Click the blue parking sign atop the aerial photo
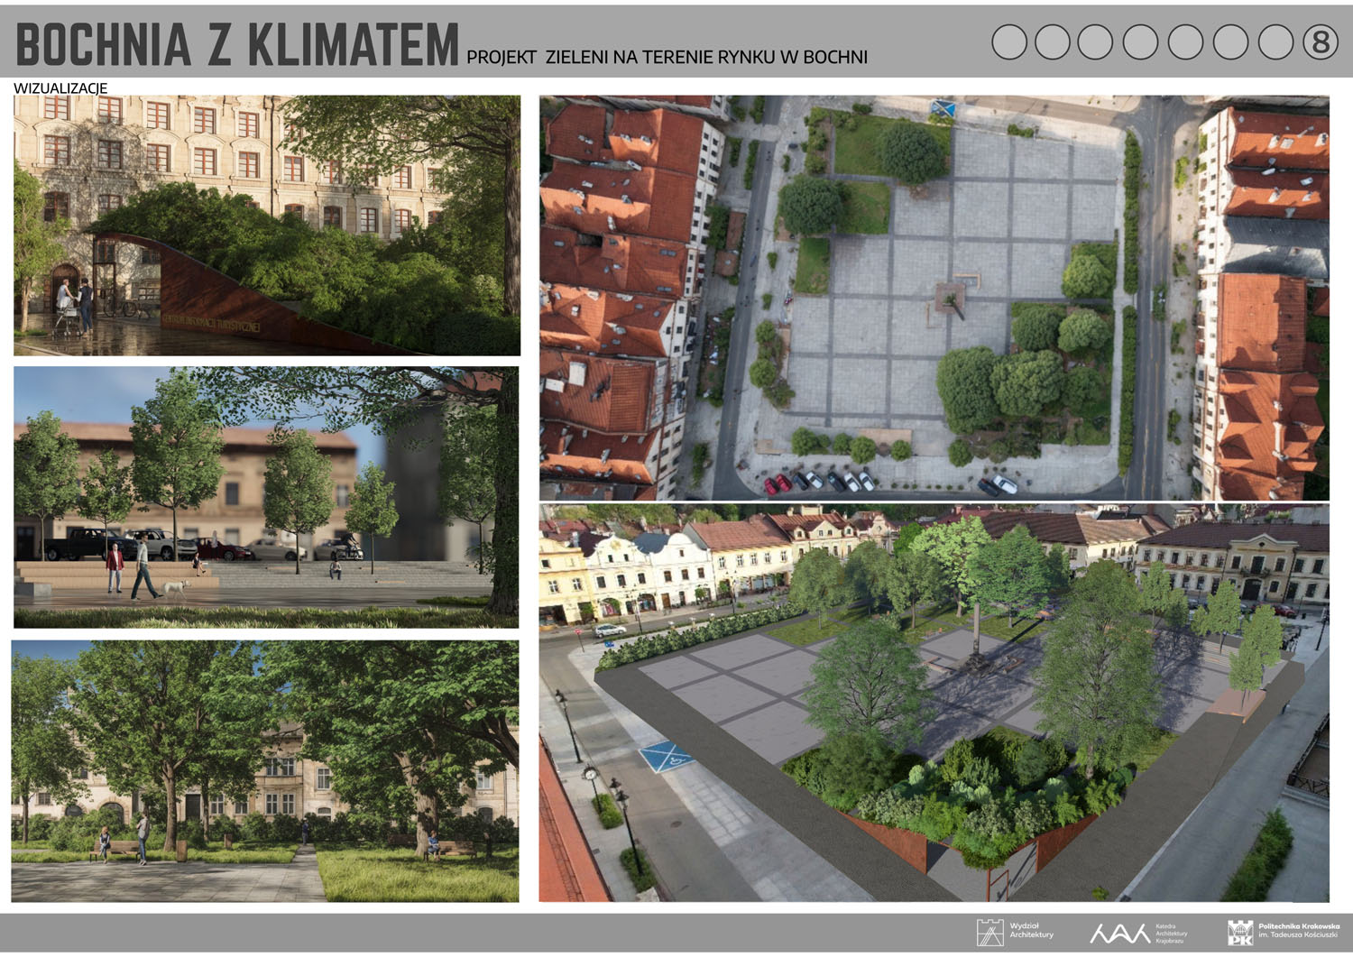This screenshot has height=957, width=1353. coord(943,109)
